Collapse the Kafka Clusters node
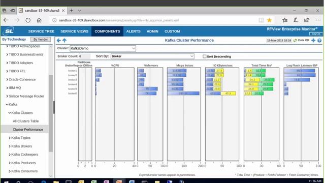The width and height of the screenshot is (325, 183). pos(10,113)
